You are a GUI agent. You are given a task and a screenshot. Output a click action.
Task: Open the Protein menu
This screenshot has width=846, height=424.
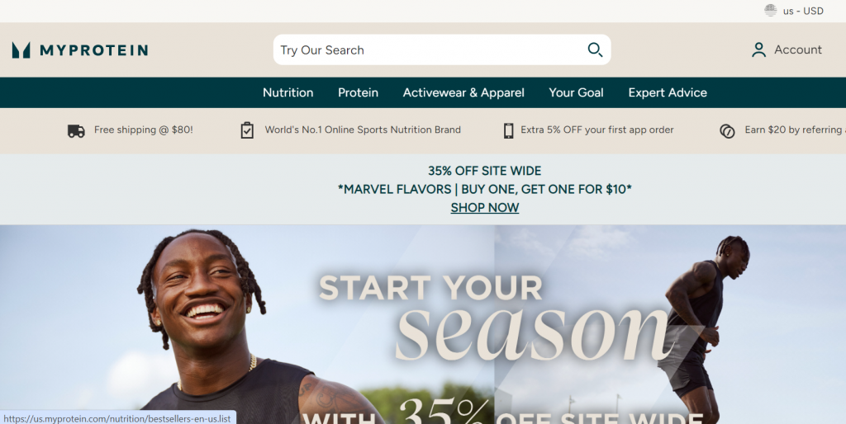359,92
